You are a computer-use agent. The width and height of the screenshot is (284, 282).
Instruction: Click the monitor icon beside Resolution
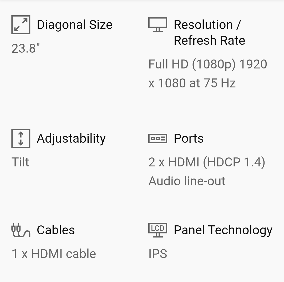click(x=158, y=25)
